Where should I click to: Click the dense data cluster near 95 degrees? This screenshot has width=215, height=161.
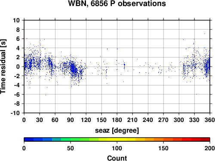[x=74, y=68]
